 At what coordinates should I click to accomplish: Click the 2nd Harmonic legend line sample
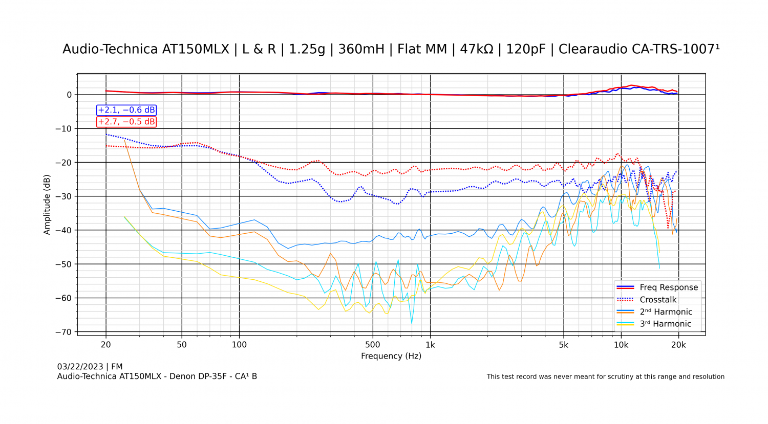click(626, 311)
